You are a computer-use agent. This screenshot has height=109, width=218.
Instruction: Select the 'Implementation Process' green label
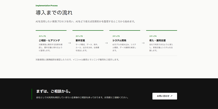pos(47,5)
